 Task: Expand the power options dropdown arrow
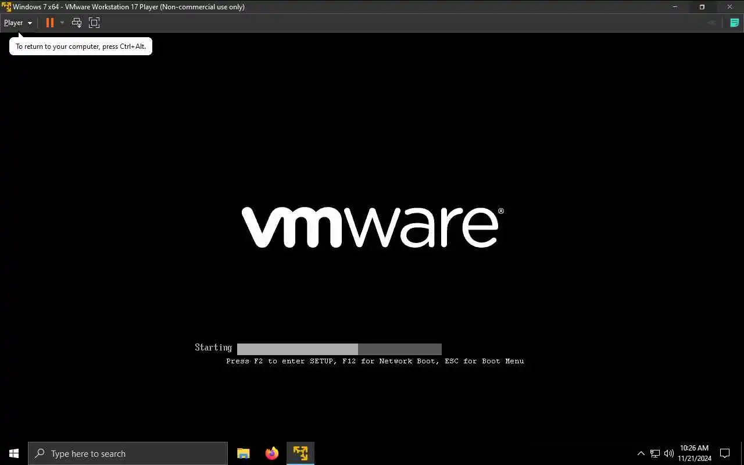pyautogui.click(x=62, y=23)
